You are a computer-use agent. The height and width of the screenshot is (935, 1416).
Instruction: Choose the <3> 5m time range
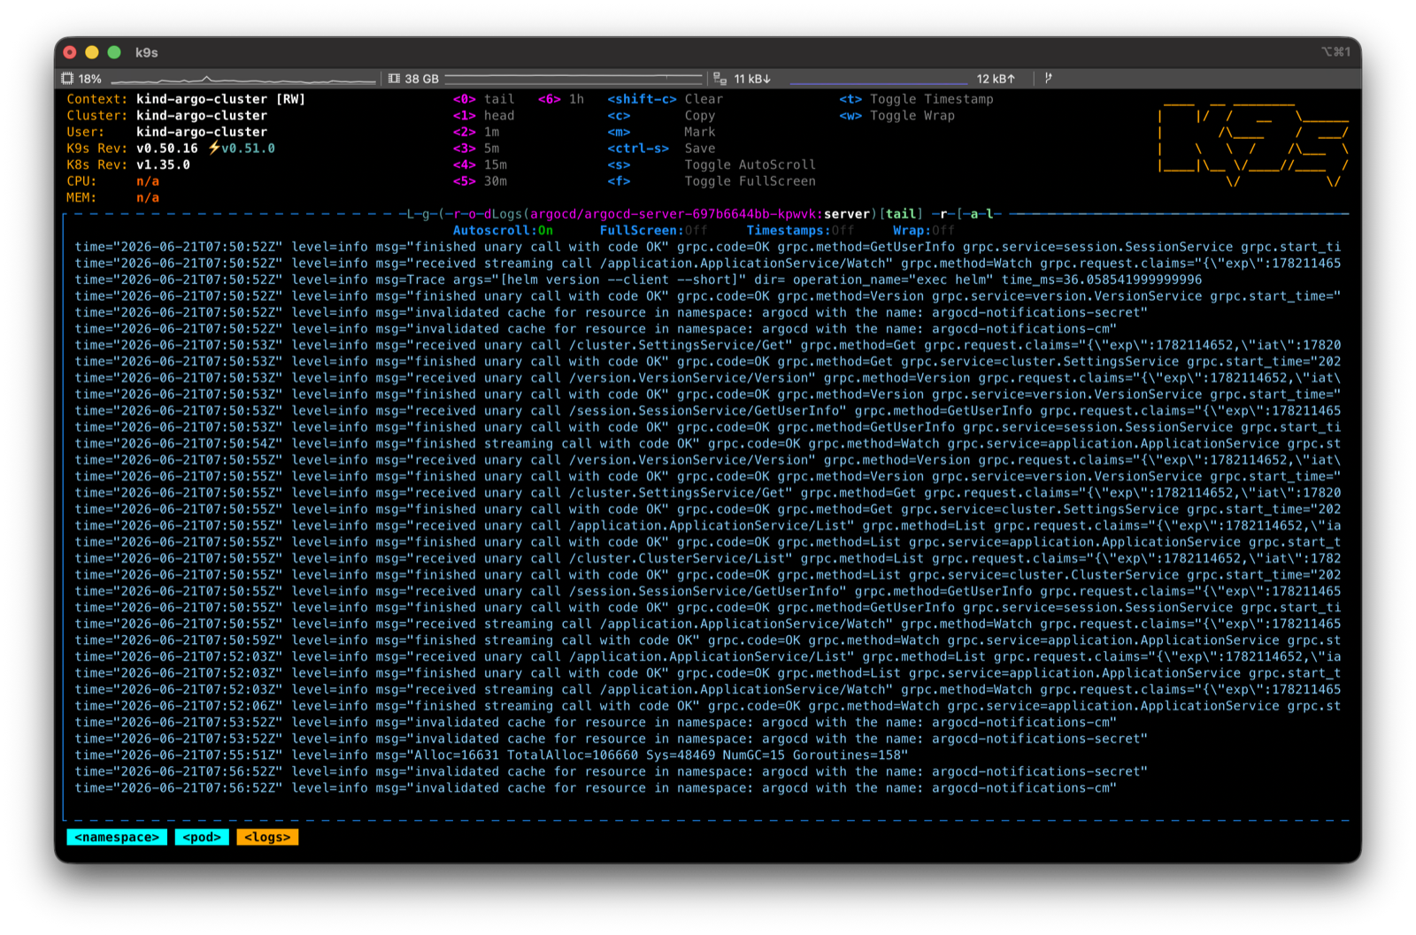(x=476, y=149)
